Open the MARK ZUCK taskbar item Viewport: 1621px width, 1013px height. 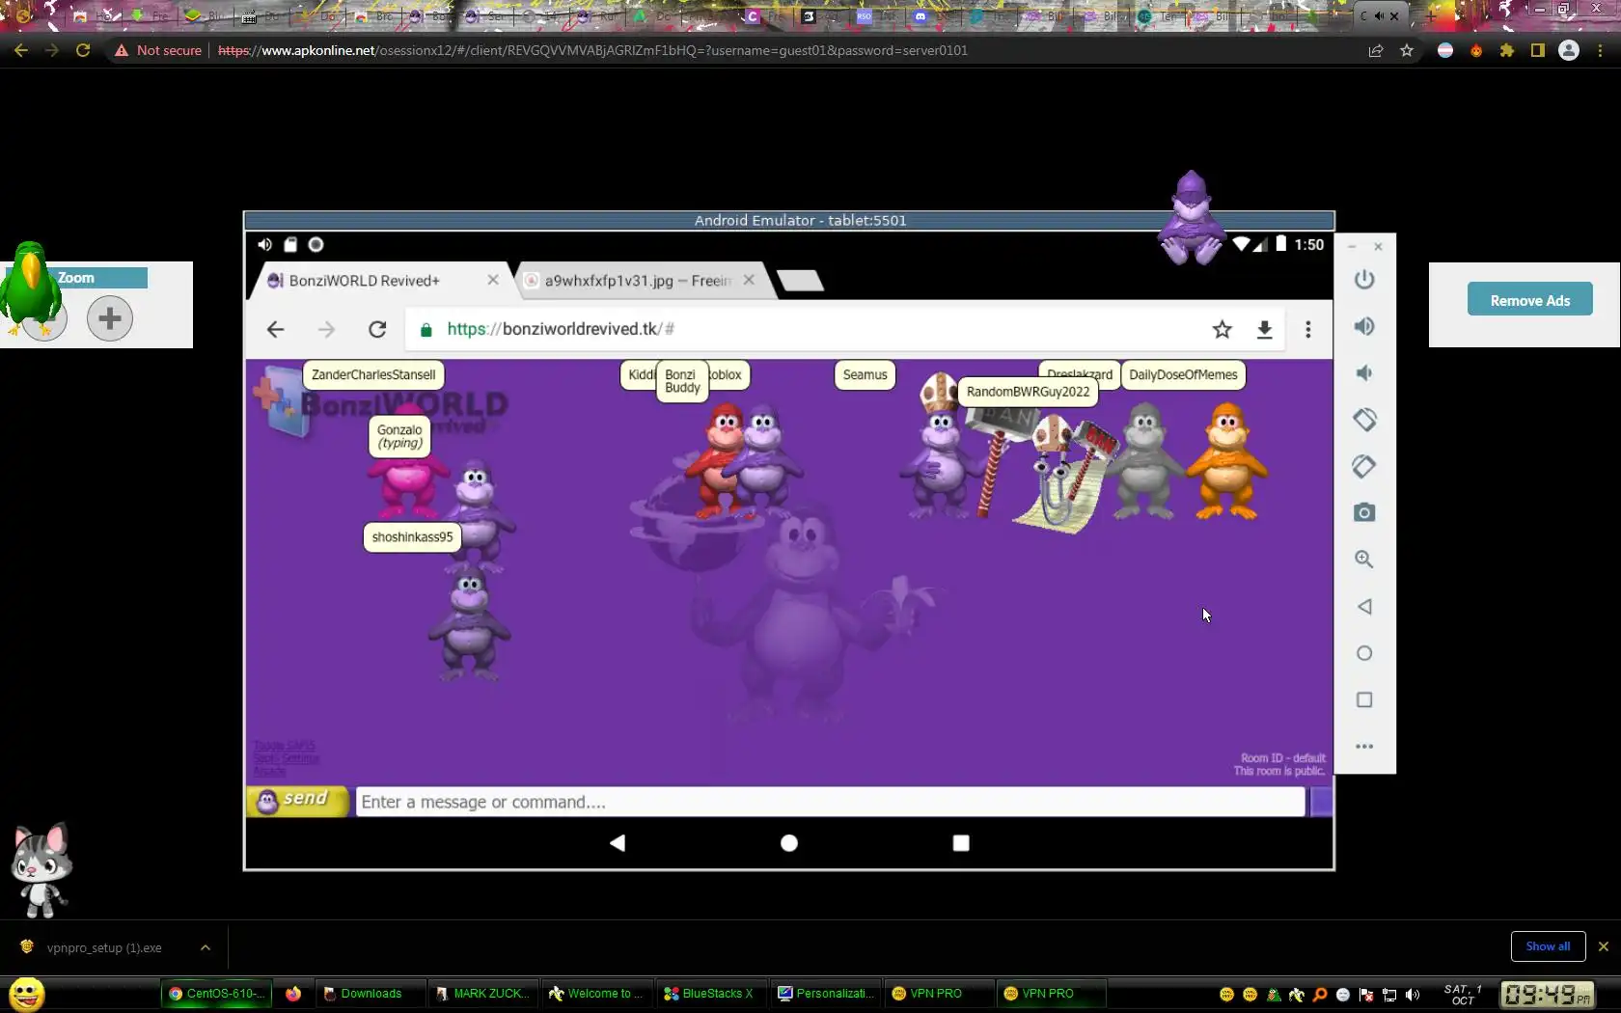(484, 994)
